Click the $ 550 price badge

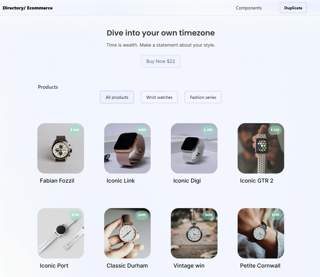pyautogui.click(x=275, y=130)
